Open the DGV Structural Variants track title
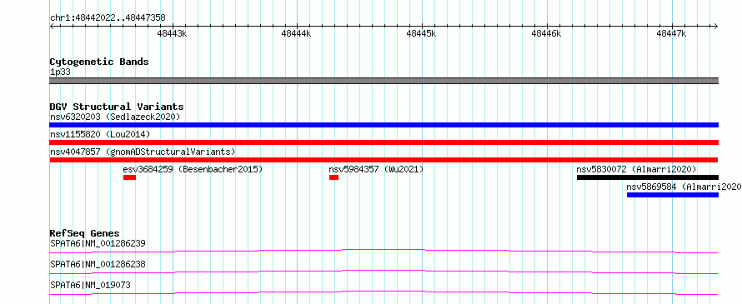This screenshot has width=742, height=304. pyautogui.click(x=117, y=107)
